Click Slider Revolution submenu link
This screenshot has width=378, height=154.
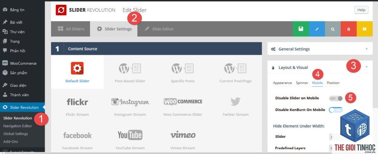[x=18, y=118]
